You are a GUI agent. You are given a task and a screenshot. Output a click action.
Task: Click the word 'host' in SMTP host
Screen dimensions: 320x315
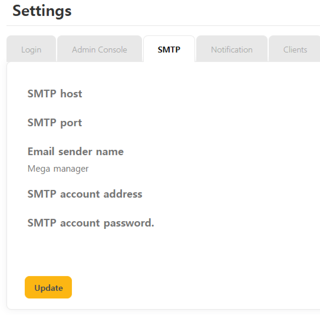coord(71,94)
